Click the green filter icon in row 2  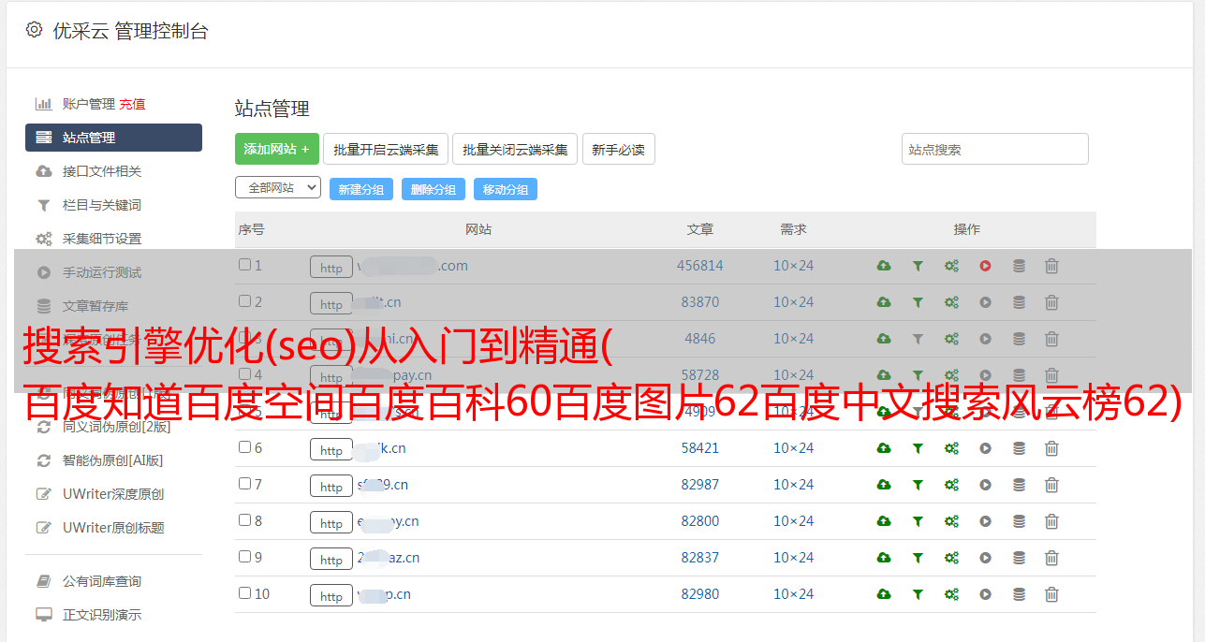coord(918,302)
